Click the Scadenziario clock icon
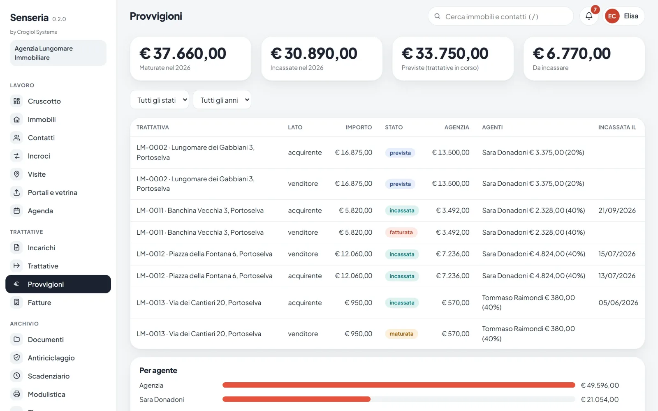 tap(16, 376)
